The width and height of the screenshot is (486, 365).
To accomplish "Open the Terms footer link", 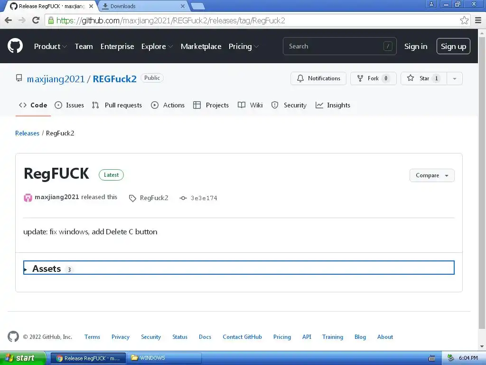I will (x=92, y=337).
